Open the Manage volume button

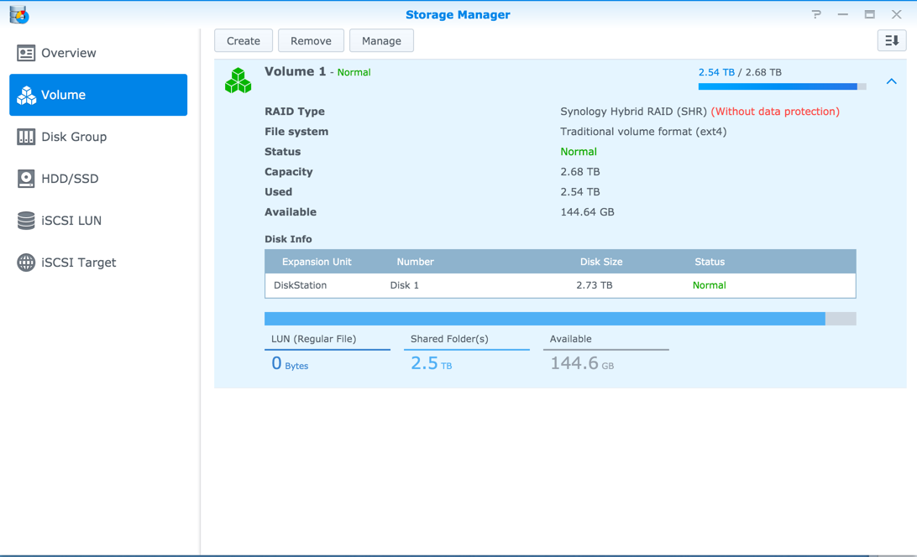[381, 40]
